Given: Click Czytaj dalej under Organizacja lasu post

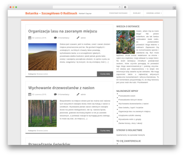Looking at the screenshot, I should pos(105,74).
